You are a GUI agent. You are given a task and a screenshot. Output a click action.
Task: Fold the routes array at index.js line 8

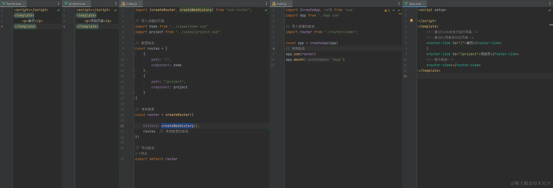tap(134, 49)
